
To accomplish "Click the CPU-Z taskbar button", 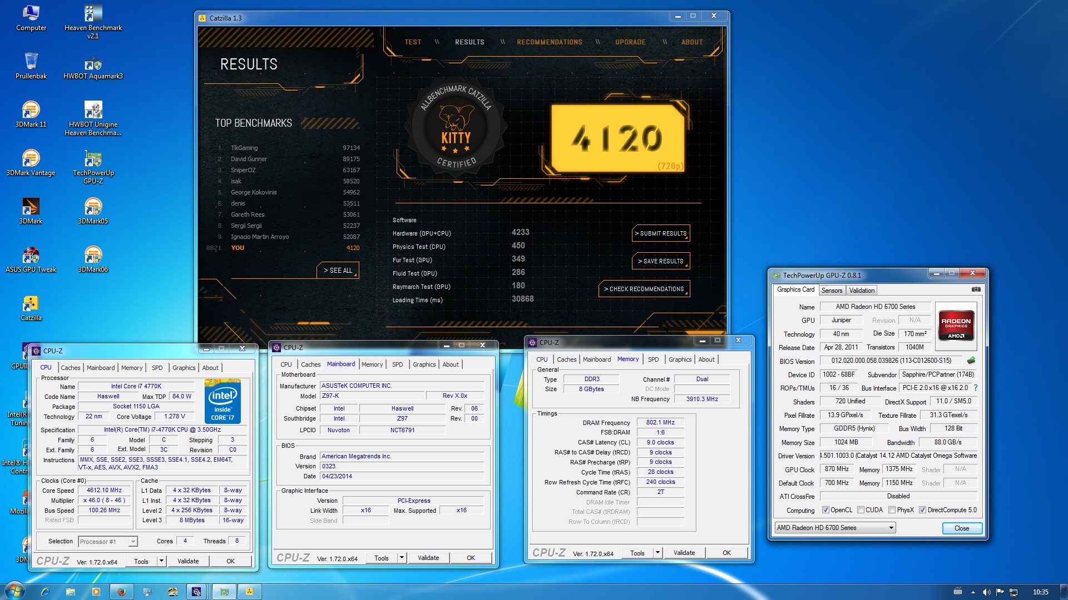I will [196, 592].
